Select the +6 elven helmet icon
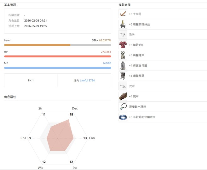 pyautogui.click(x=123, y=24)
